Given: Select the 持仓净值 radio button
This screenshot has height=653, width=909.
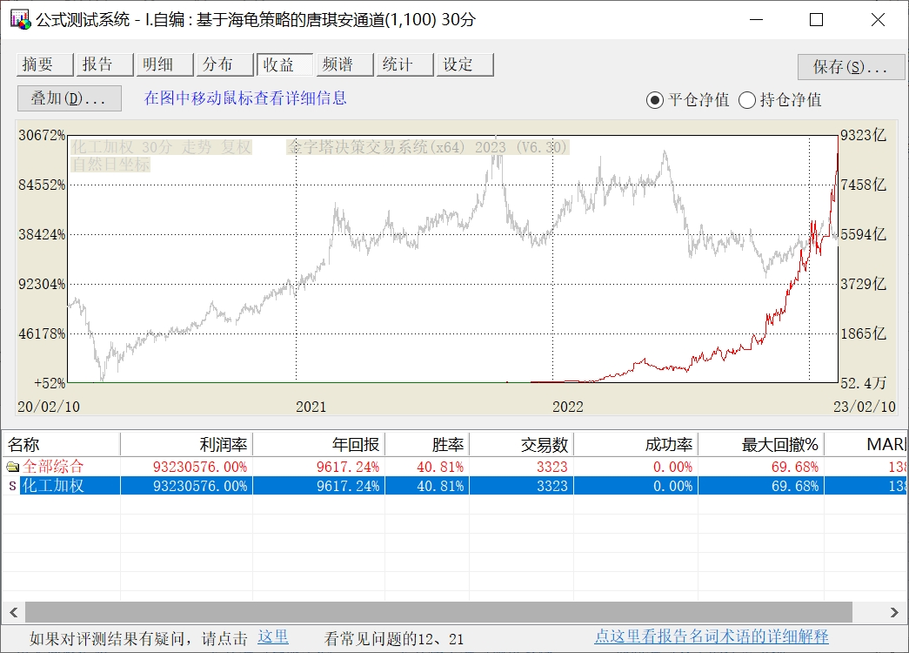Looking at the screenshot, I should click(746, 100).
